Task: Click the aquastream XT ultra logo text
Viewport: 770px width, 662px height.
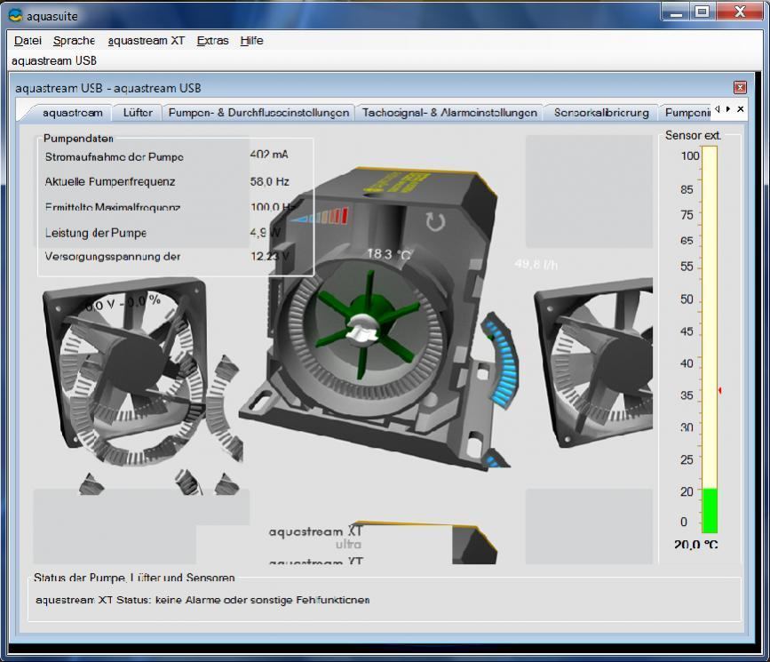Action: click(x=315, y=538)
